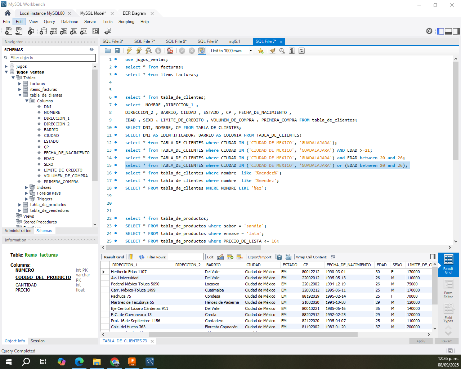This screenshot has height=369, width=461.
Task: Export recordset to external file
Action: click(x=278, y=257)
